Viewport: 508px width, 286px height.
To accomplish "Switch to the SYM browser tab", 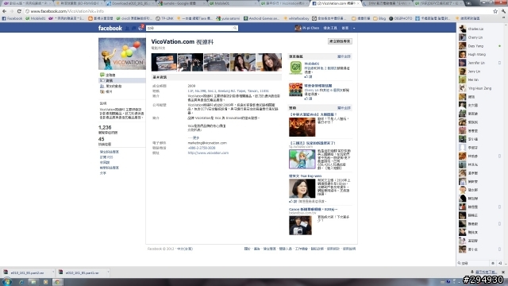I will [x=387, y=3].
